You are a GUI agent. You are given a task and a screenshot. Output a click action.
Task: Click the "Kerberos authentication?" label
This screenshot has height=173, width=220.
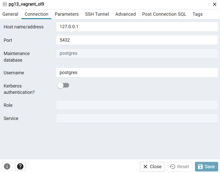[19, 89]
